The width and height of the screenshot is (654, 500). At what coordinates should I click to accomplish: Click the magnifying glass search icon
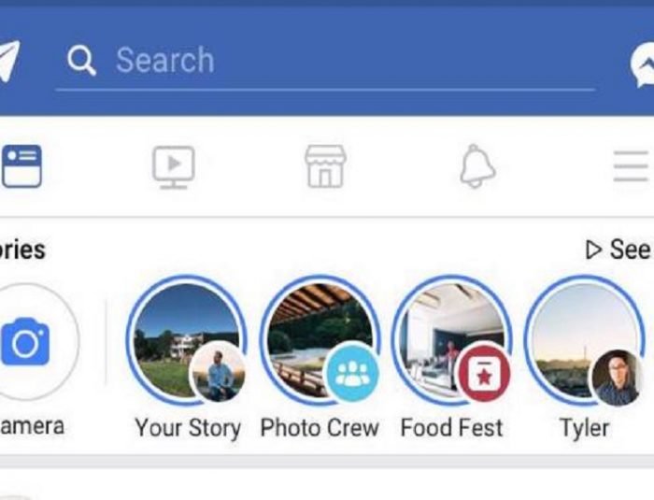click(82, 62)
